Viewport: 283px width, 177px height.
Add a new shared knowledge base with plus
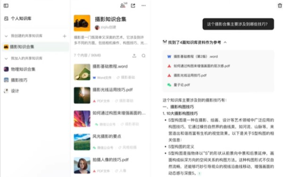(x=65, y=36)
